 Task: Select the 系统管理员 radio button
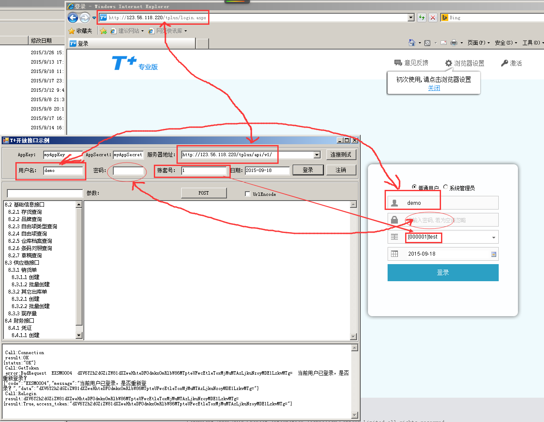coord(446,187)
